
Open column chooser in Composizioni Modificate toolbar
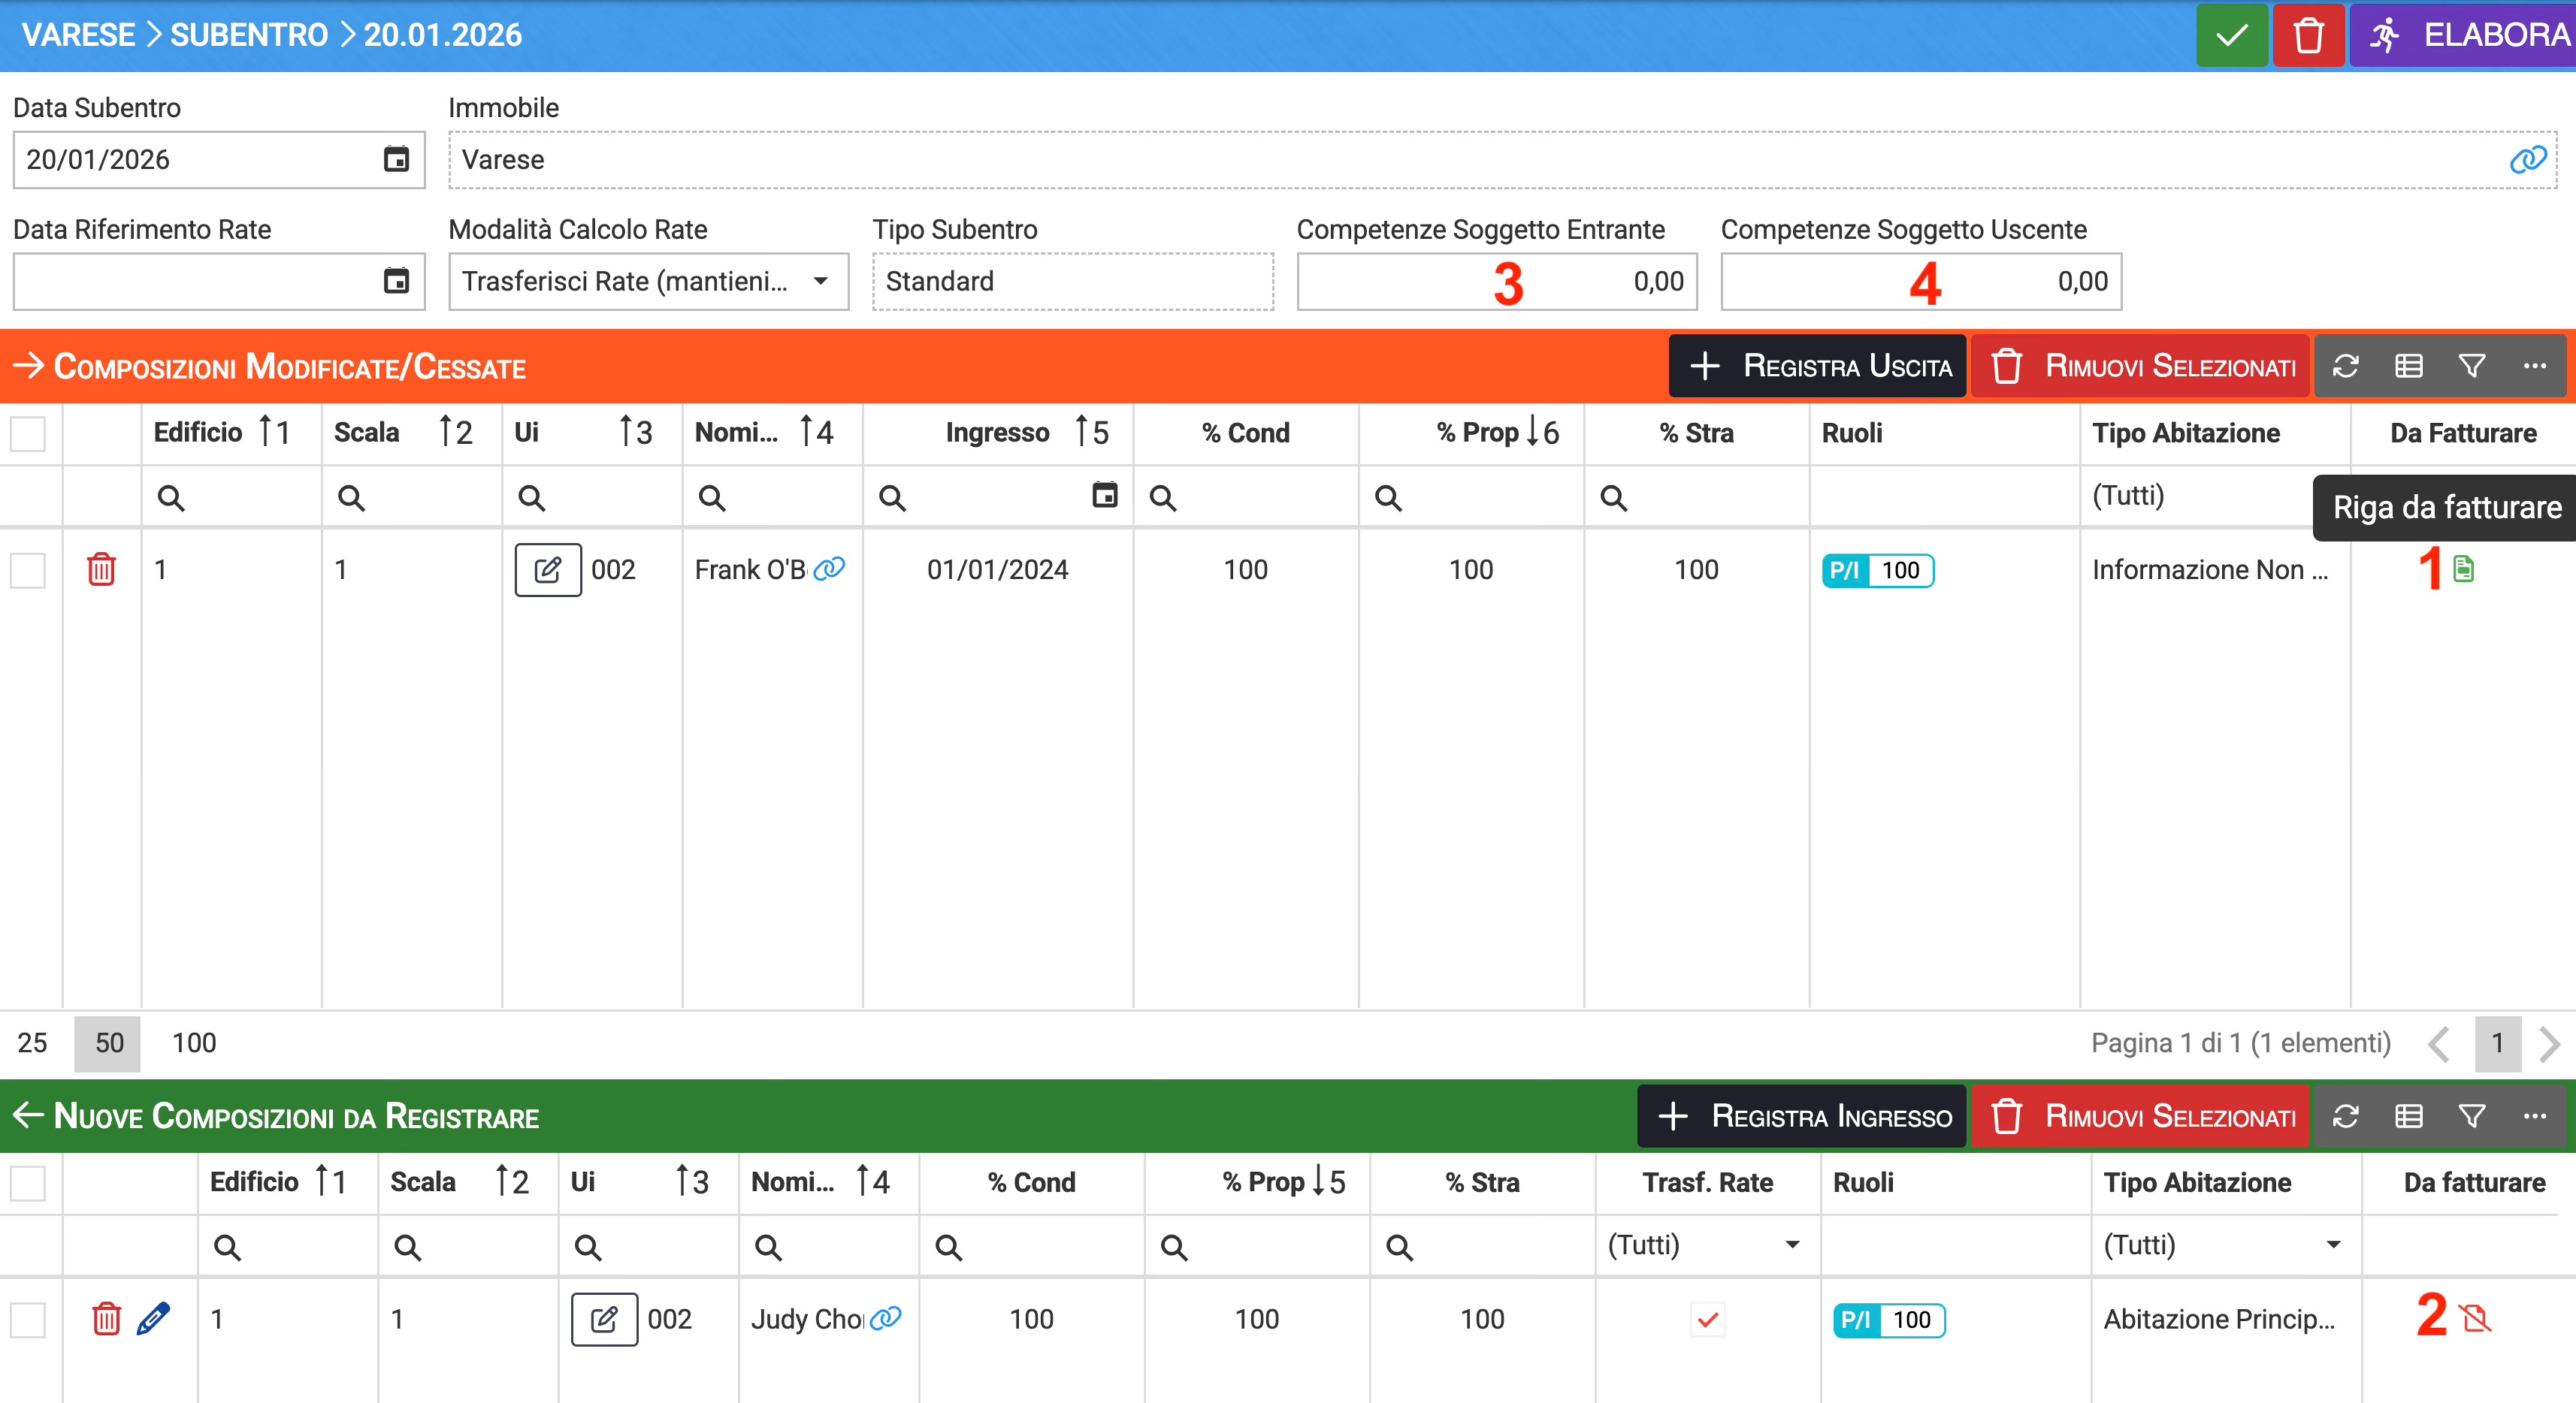[2409, 367]
